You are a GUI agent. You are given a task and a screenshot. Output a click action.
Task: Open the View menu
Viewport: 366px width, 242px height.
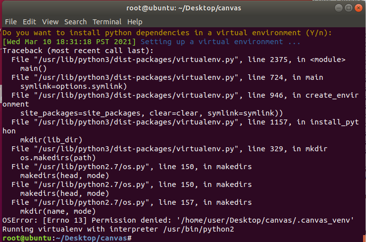[x=50, y=22]
